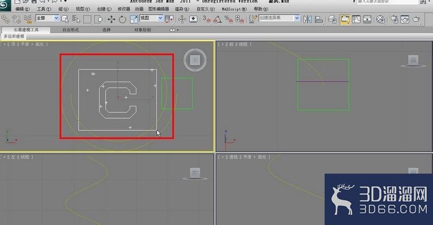
Task: Click the front viewport 线框 shading label
Action: [x=243, y=44]
